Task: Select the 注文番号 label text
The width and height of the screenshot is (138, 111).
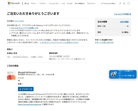Action: pyautogui.click(x=11, y=21)
